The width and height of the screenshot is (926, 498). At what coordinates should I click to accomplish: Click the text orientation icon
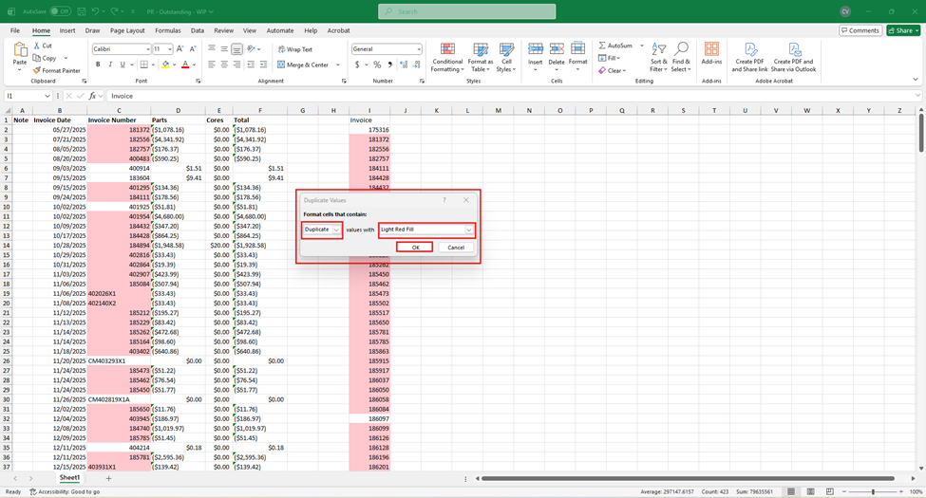pos(252,49)
